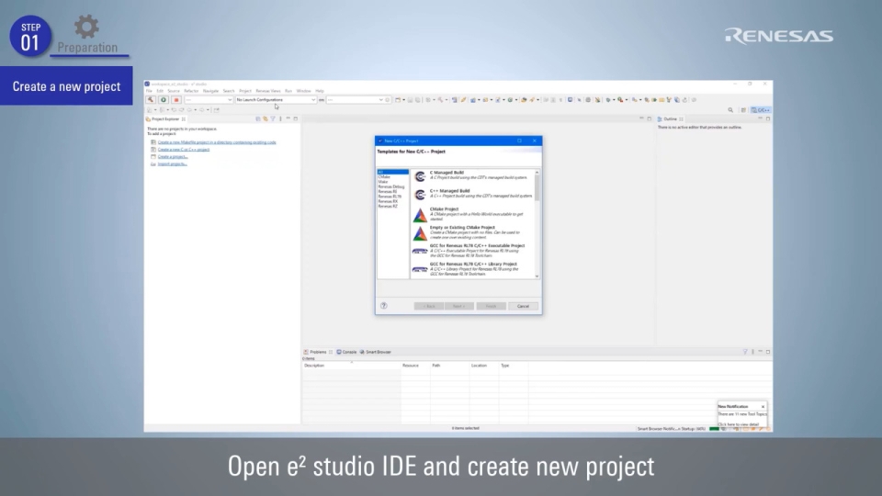Viewport: 882px width, 496px height.
Task: Select the Outline tab
Action: 670,119
